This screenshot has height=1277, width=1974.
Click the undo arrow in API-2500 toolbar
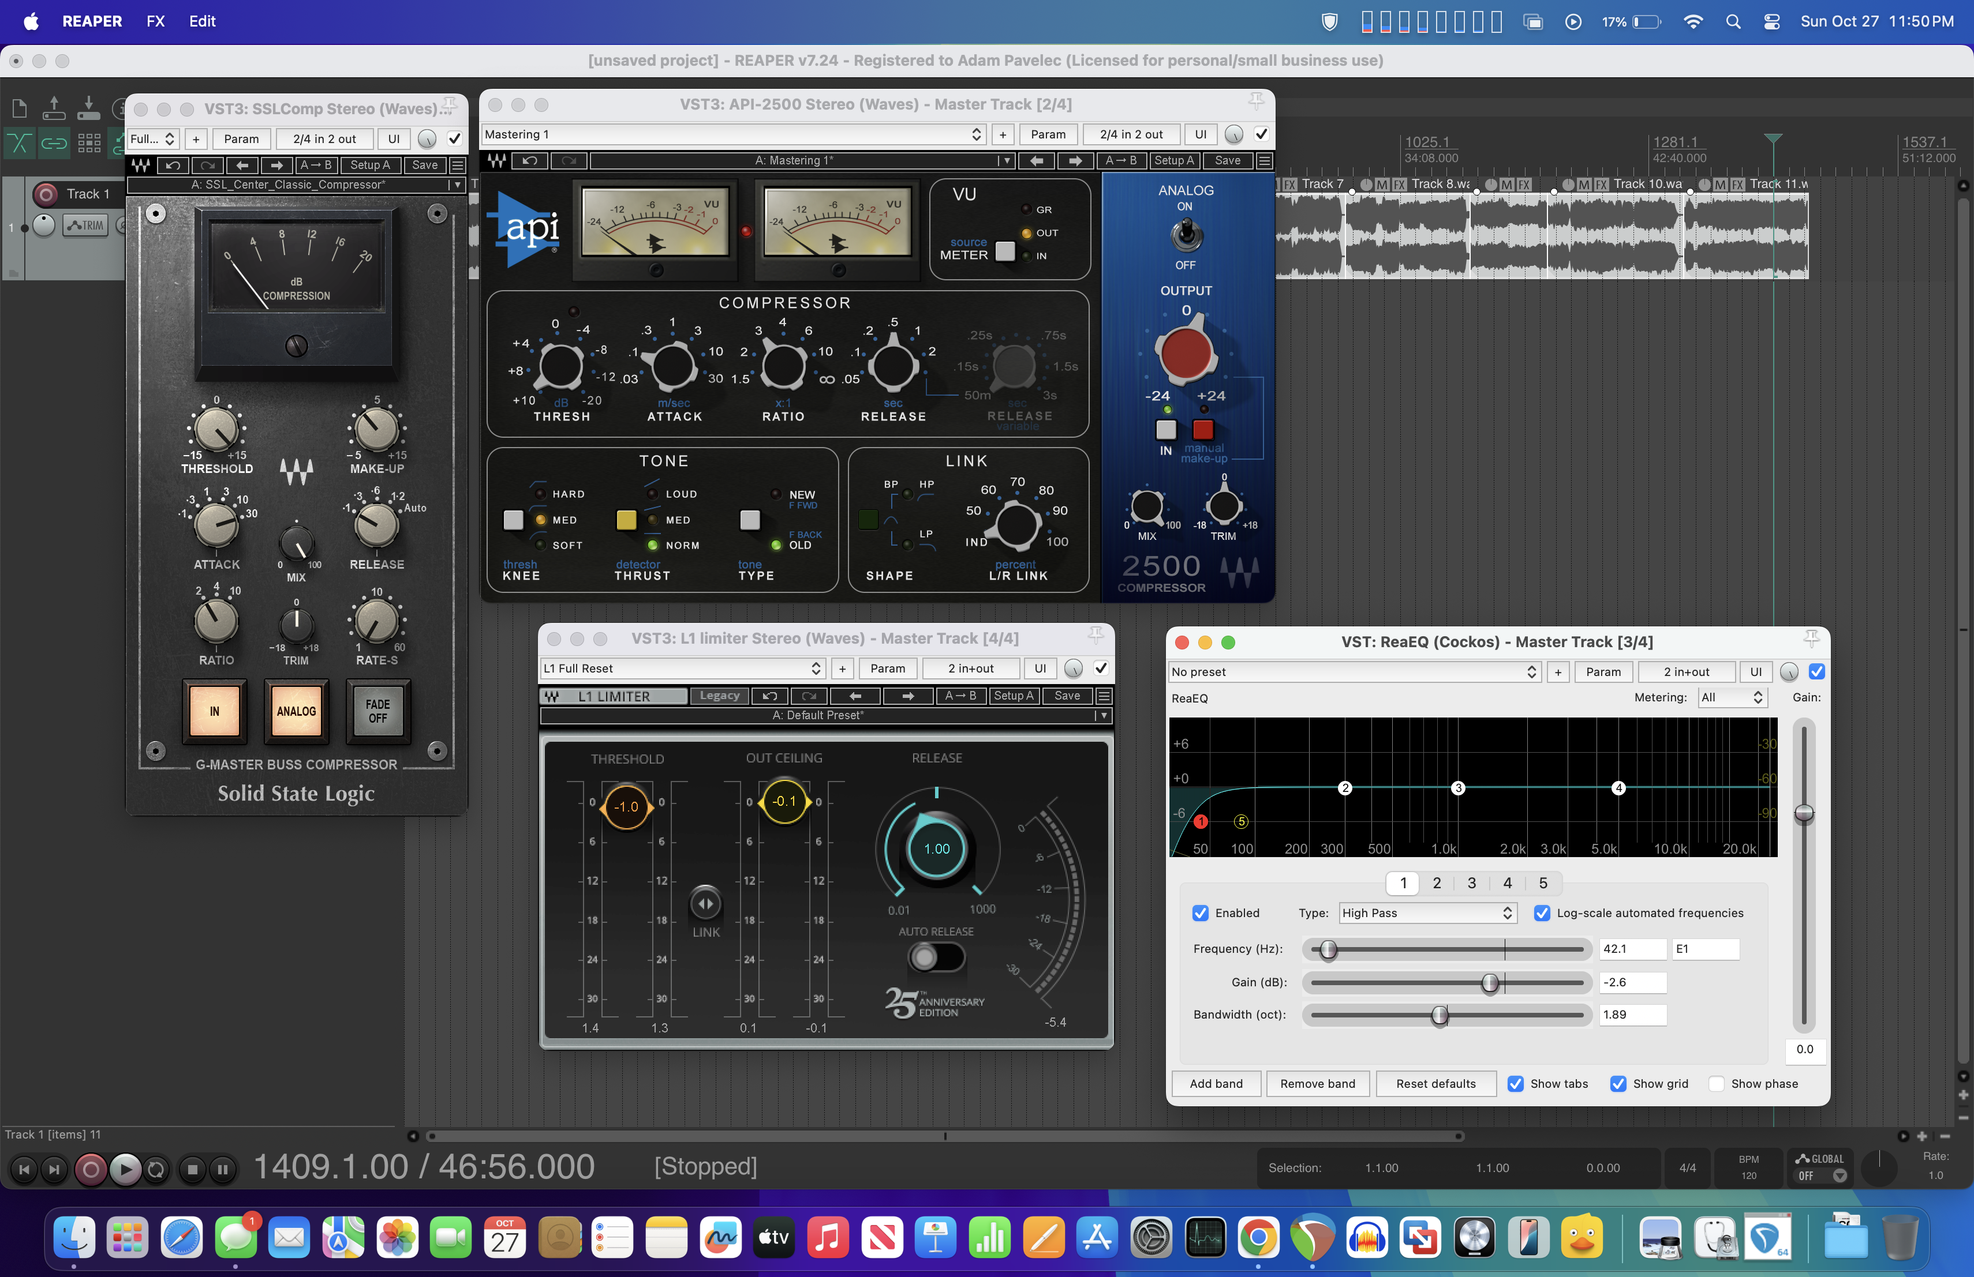pos(531,161)
